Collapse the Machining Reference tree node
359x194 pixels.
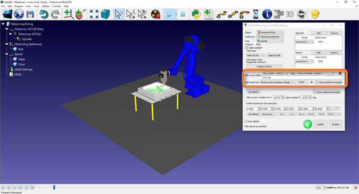pyautogui.click(x=7, y=44)
